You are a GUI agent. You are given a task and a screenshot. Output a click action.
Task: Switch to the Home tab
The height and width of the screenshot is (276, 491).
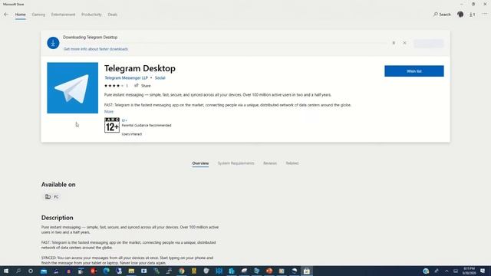21,15
